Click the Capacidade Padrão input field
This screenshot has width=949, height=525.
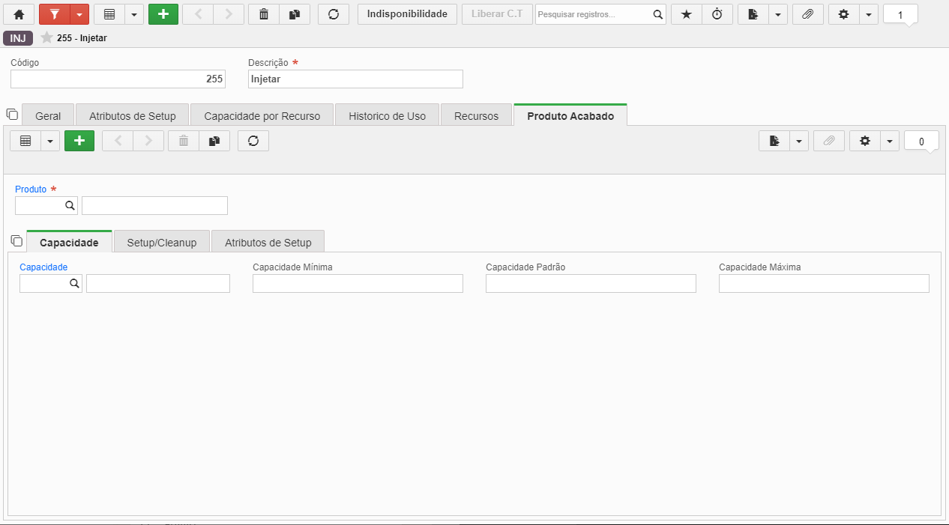[x=591, y=283]
